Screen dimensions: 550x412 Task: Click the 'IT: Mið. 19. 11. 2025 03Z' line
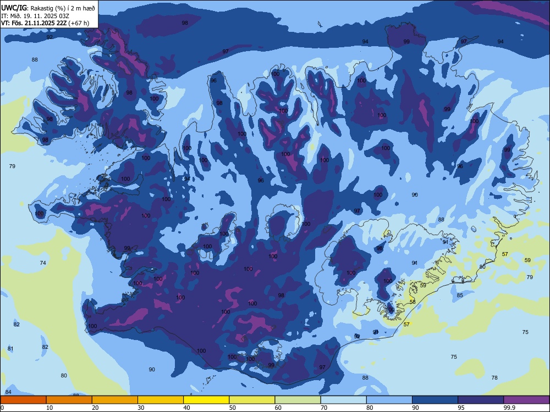click(35, 16)
